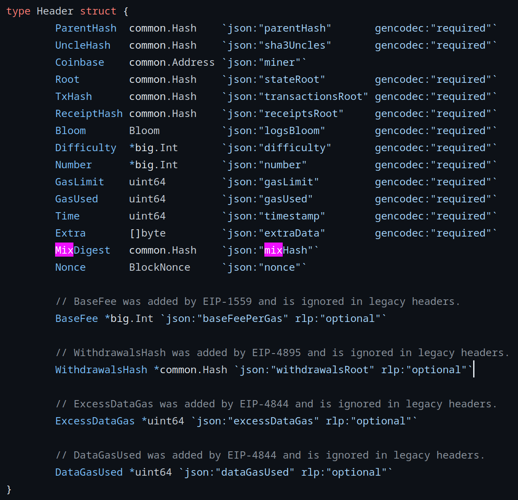The width and height of the screenshot is (518, 500).
Task: Click the BlockNonce type annotation
Action: coord(159,267)
